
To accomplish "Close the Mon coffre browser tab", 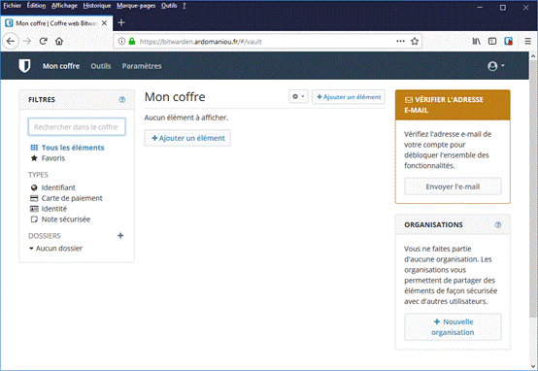I will [104, 23].
